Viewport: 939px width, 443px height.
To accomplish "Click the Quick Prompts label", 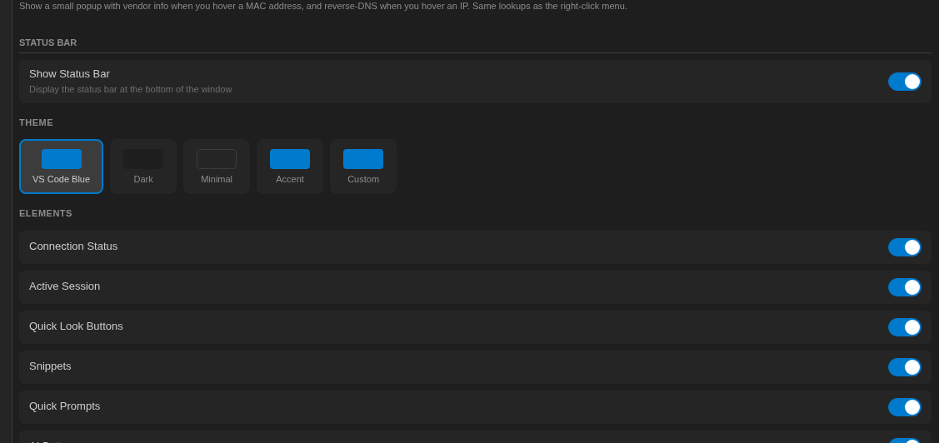I will pos(65,406).
